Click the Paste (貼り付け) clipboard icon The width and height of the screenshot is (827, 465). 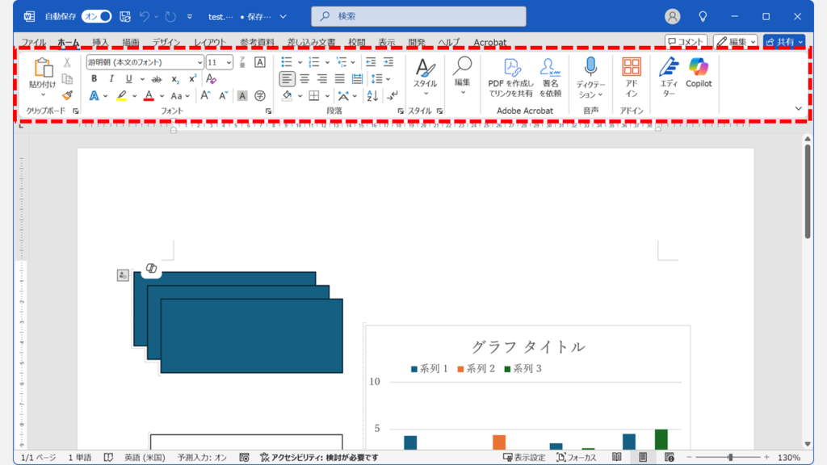point(43,68)
